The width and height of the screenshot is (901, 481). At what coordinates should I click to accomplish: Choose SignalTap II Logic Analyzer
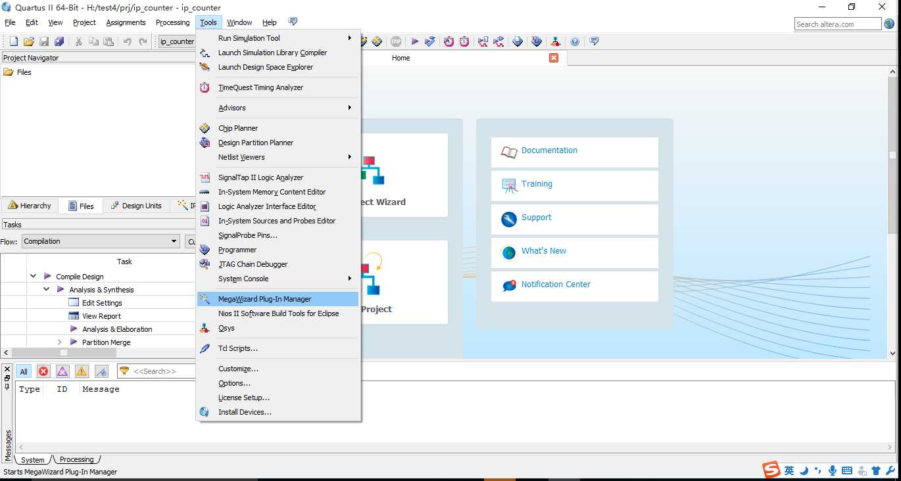[279, 177]
